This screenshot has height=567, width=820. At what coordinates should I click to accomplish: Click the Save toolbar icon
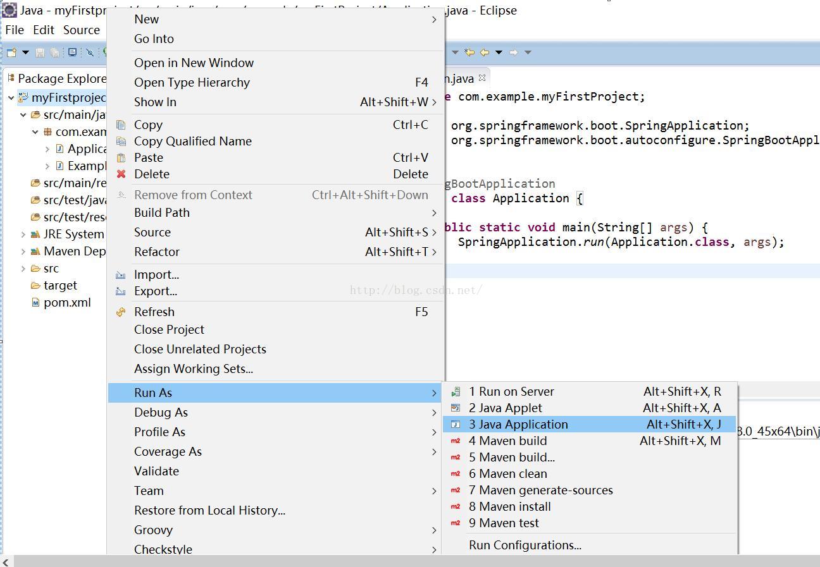(x=40, y=52)
